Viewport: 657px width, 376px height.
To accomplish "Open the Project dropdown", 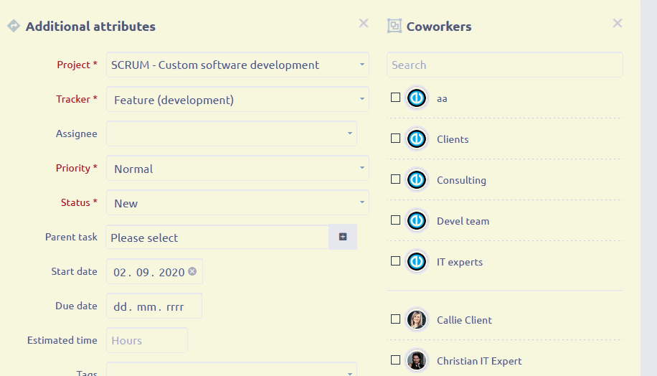I will pos(237,65).
